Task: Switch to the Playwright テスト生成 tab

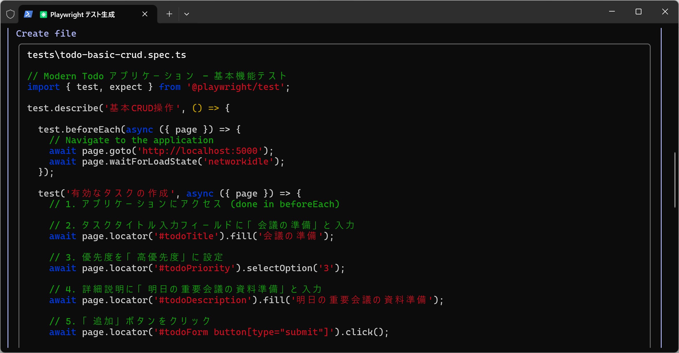Action: (82, 14)
